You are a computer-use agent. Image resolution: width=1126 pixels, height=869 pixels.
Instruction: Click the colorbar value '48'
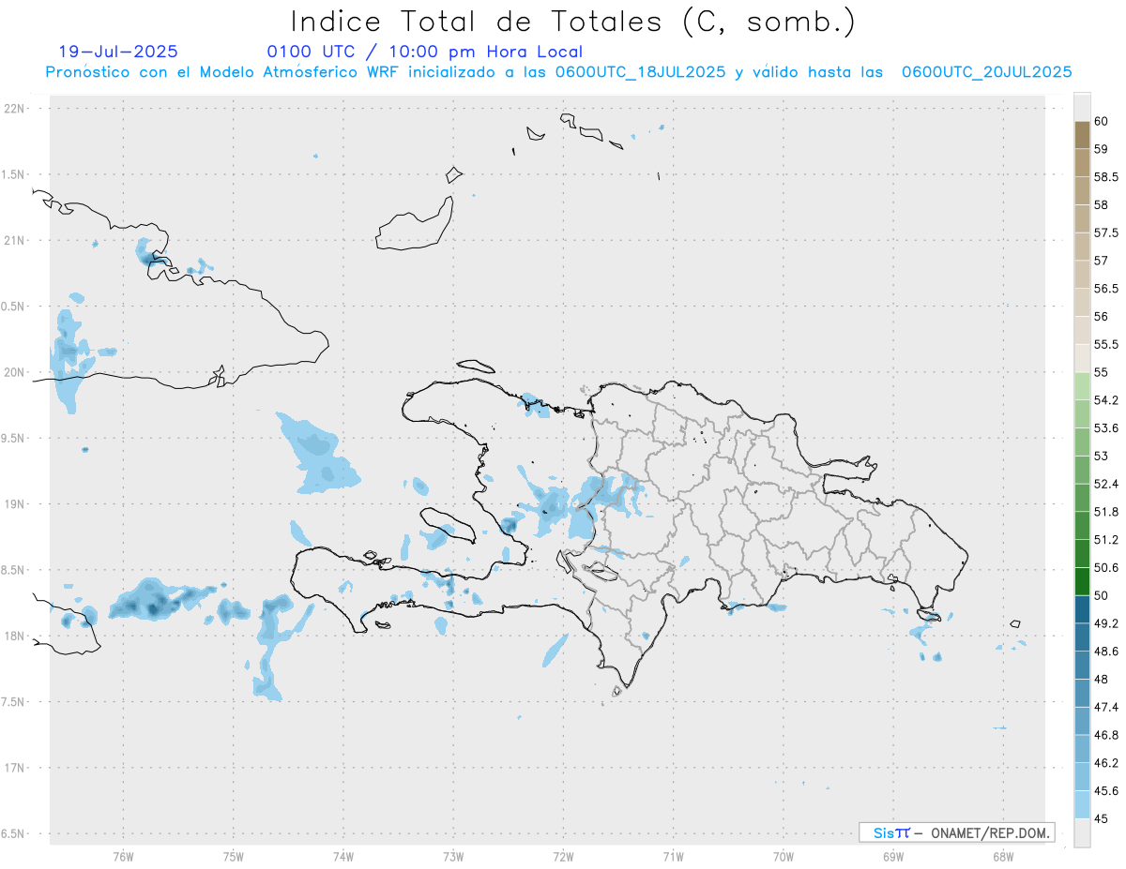point(1101,680)
